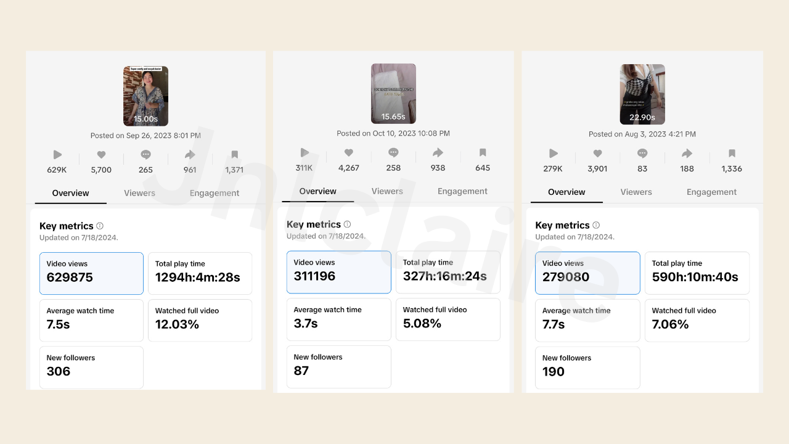Click info icon beside Key metrics in third panel
The image size is (789, 444).
595,225
